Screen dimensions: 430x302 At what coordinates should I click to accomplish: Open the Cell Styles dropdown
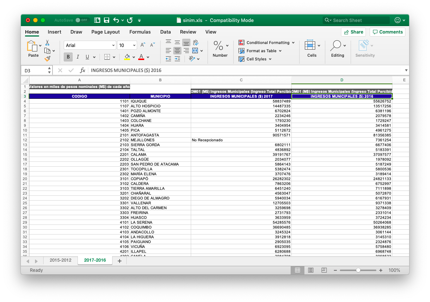pos(259,59)
